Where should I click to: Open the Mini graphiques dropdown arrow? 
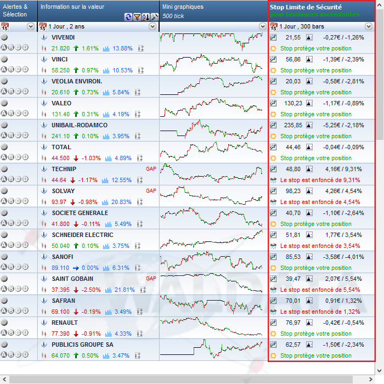coord(263,26)
